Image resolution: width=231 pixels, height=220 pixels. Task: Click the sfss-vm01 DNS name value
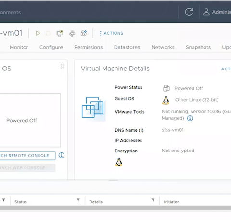(x=173, y=130)
